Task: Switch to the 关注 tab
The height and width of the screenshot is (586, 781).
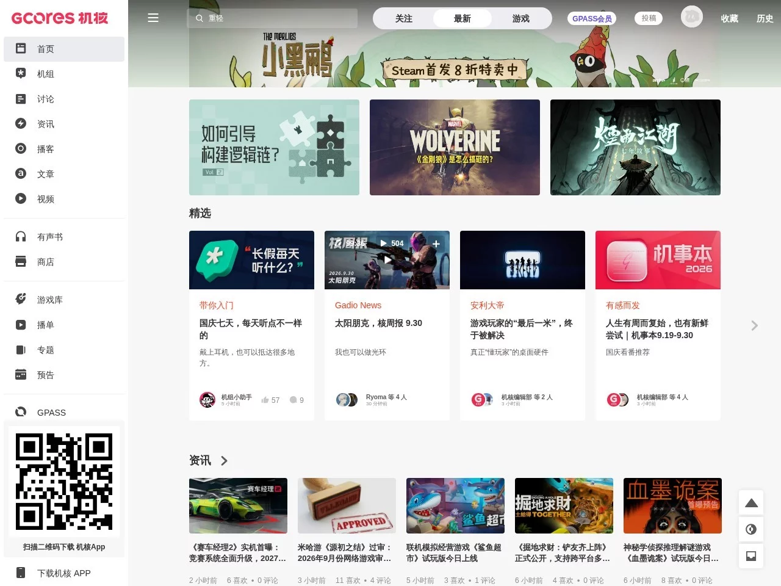Action: click(x=404, y=18)
